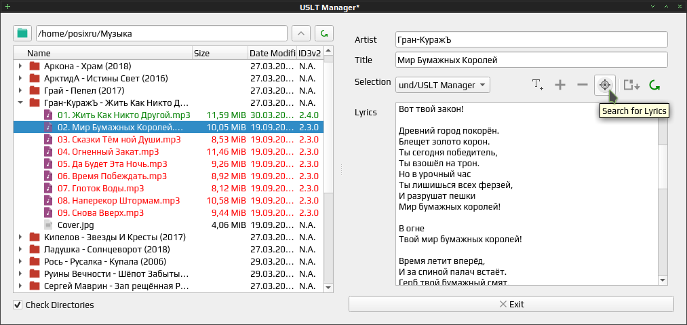
Task: Open the teal folder browse button
Action: (22, 33)
